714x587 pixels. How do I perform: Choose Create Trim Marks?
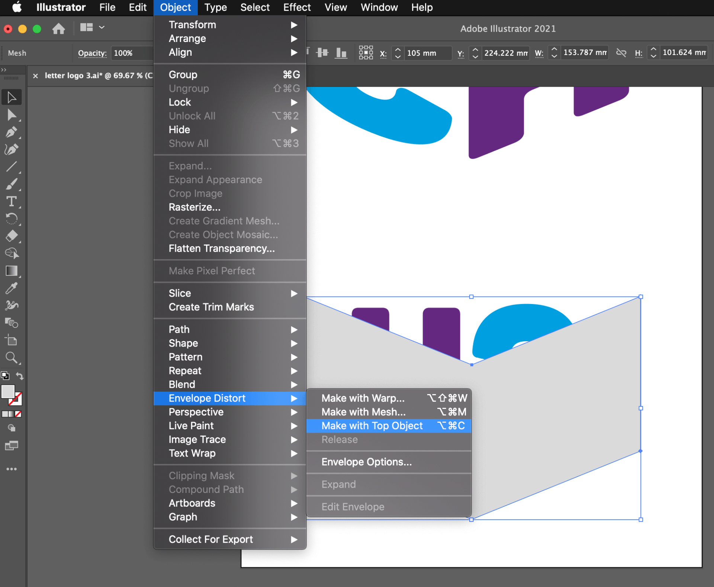[230, 307]
